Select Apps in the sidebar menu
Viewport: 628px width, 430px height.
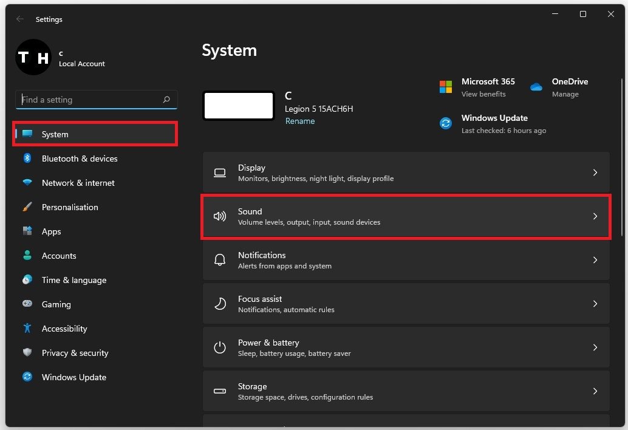pos(52,231)
